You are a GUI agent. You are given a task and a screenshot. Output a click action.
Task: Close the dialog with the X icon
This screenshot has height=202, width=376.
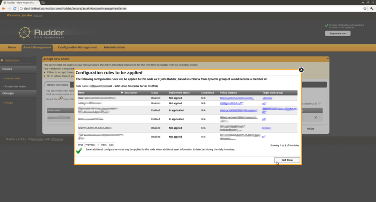click(301, 70)
